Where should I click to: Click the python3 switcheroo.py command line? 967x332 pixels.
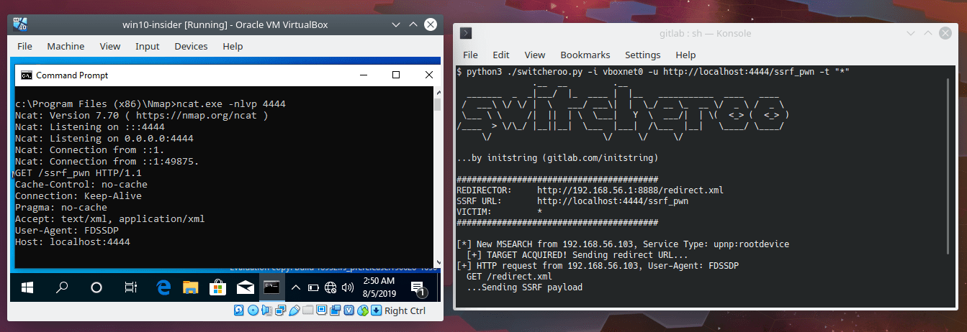point(653,72)
